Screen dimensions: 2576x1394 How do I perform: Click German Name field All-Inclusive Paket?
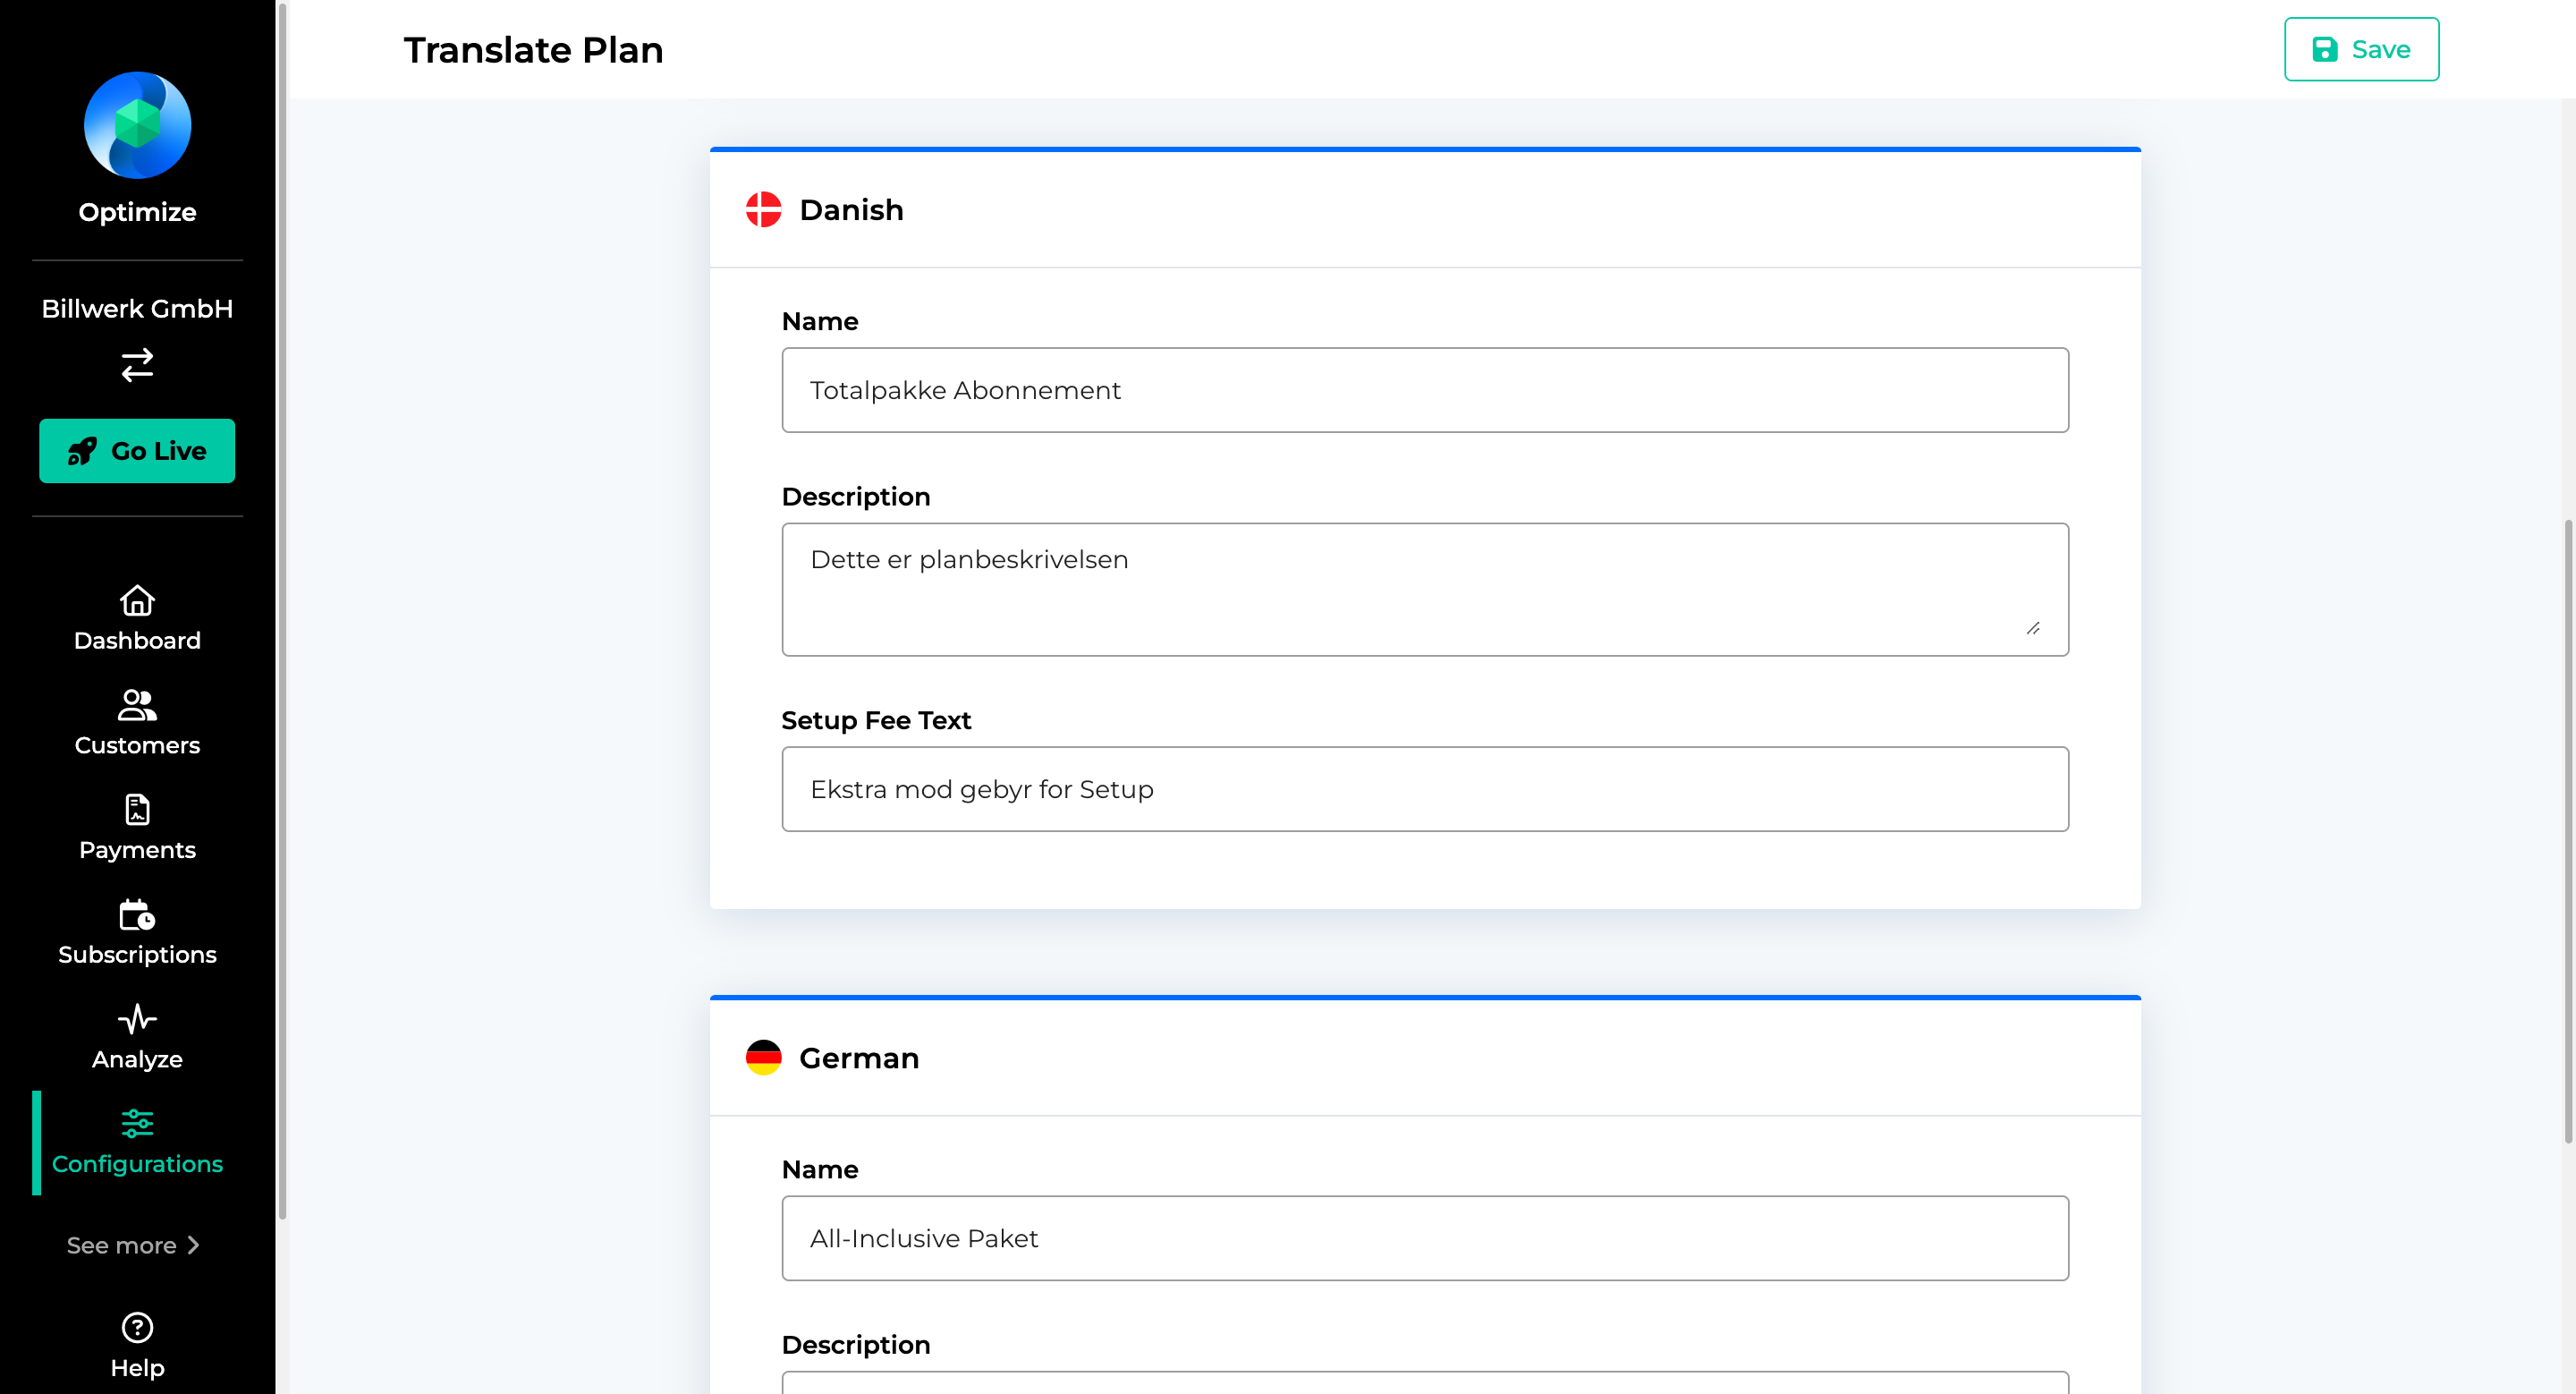(1425, 1238)
